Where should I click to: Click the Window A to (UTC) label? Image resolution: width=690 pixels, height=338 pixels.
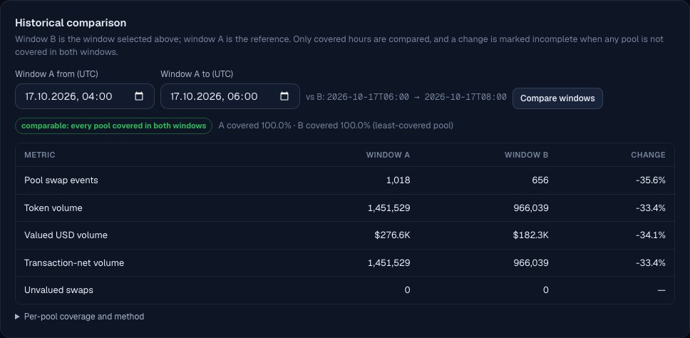[x=197, y=74]
